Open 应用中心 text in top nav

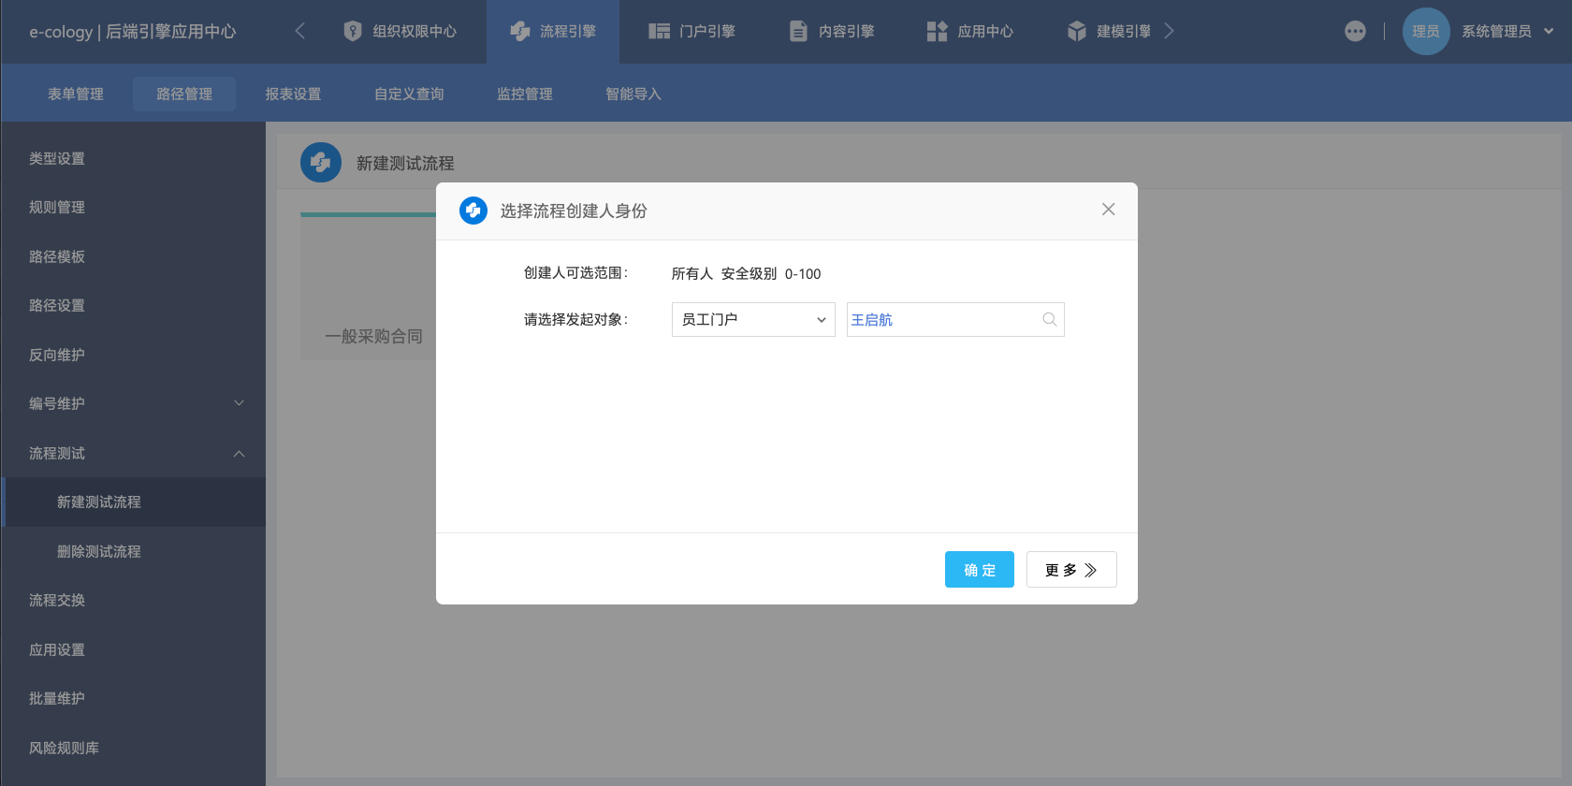click(x=985, y=31)
